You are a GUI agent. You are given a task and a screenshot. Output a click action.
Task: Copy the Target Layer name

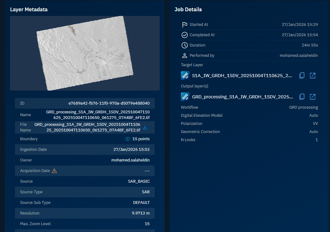coord(302,76)
